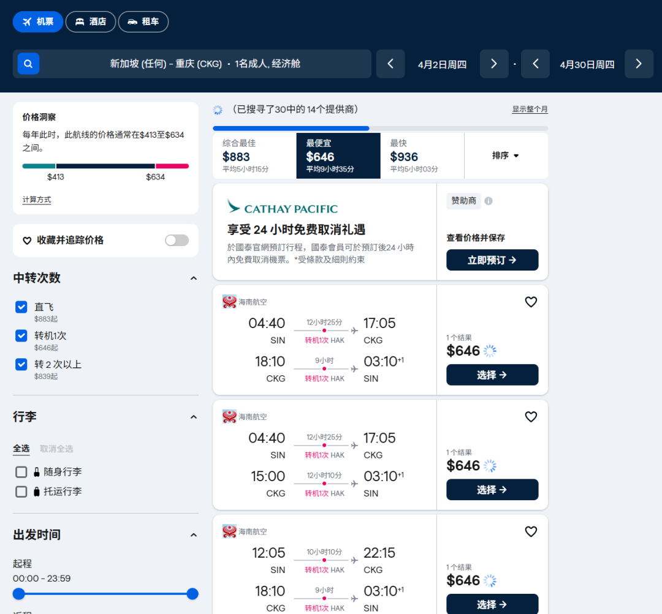
Task: Click 立即预订 on Cathay Pacific ad
Action: (492, 260)
